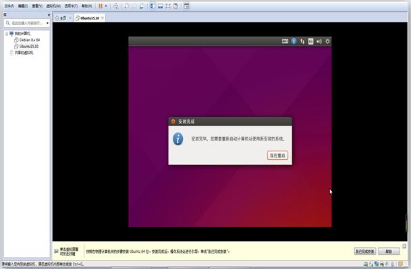Image resolution: width=411 pixels, height=269 pixels.
Task: Open the Ubuntu input method indicator
Action: click(x=310, y=41)
